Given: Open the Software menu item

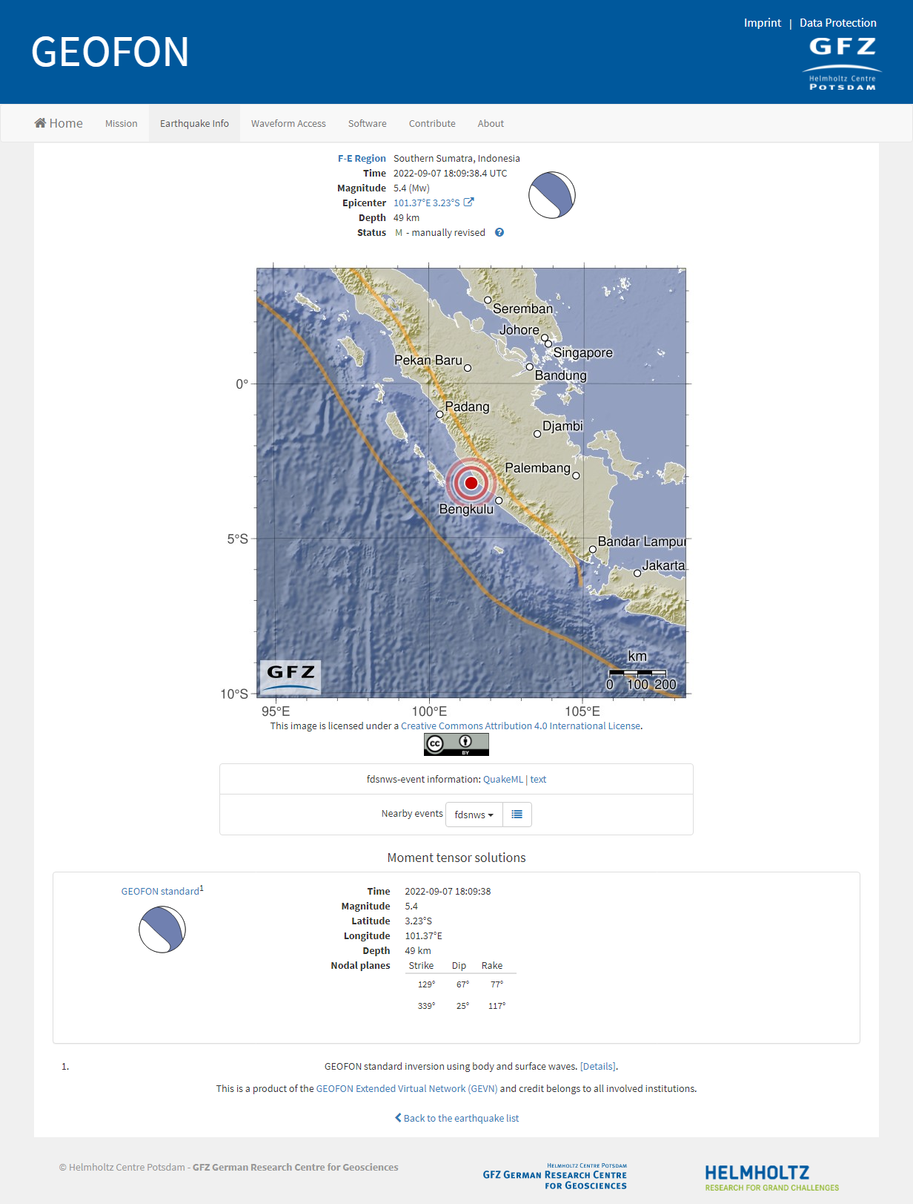Looking at the screenshot, I should 368,123.
